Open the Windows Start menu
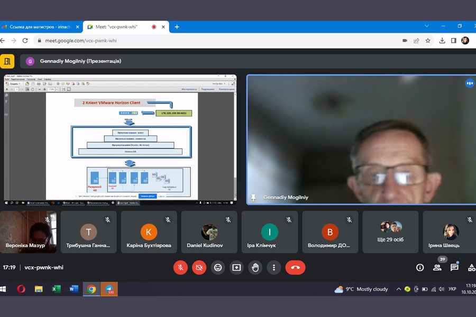476x317 pixels. pyautogui.click(x=3, y=289)
